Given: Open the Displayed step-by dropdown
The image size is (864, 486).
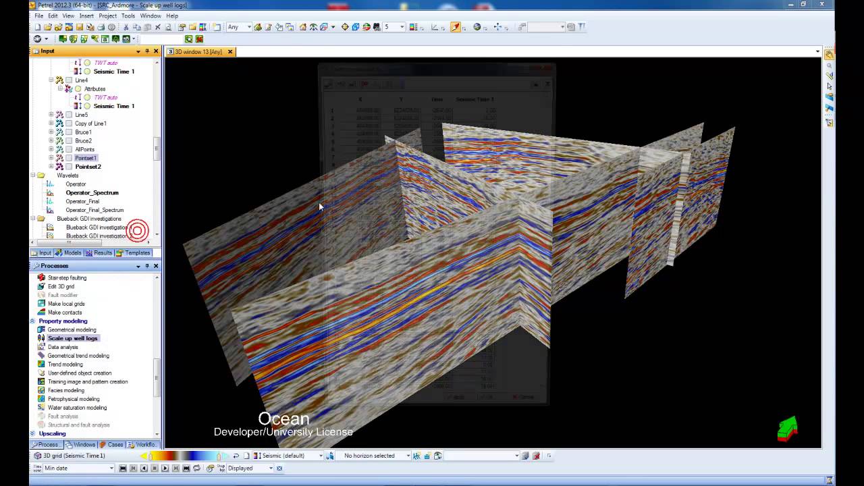Looking at the screenshot, I should click(x=271, y=468).
